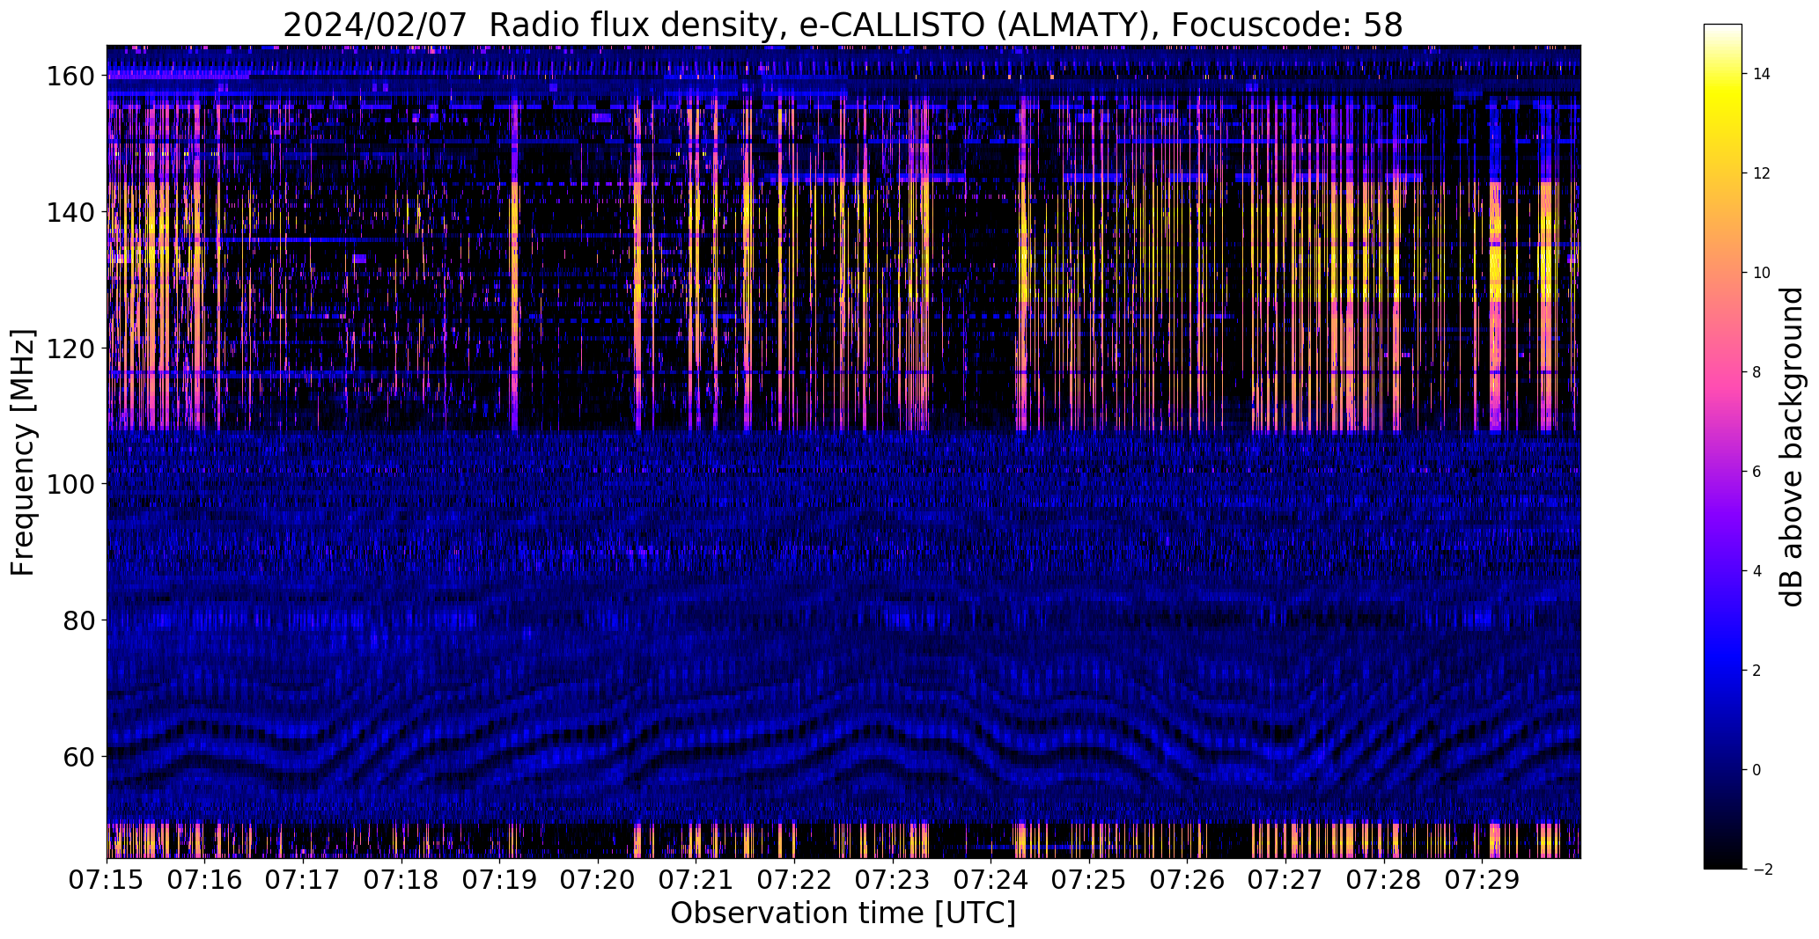Viewport: 1819px width, 939px height.
Task: Click the colorbar tick label 12
Action: 1762,173
